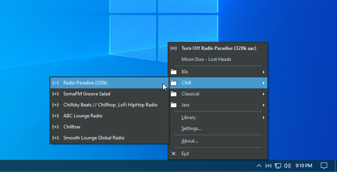This screenshot has width=337, height=172.
Task: Click the Show desktop strip at taskbar end
Action: click(x=336, y=166)
